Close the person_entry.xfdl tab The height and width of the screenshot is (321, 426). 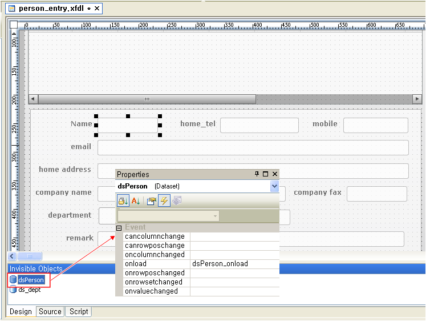click(97, 9)
